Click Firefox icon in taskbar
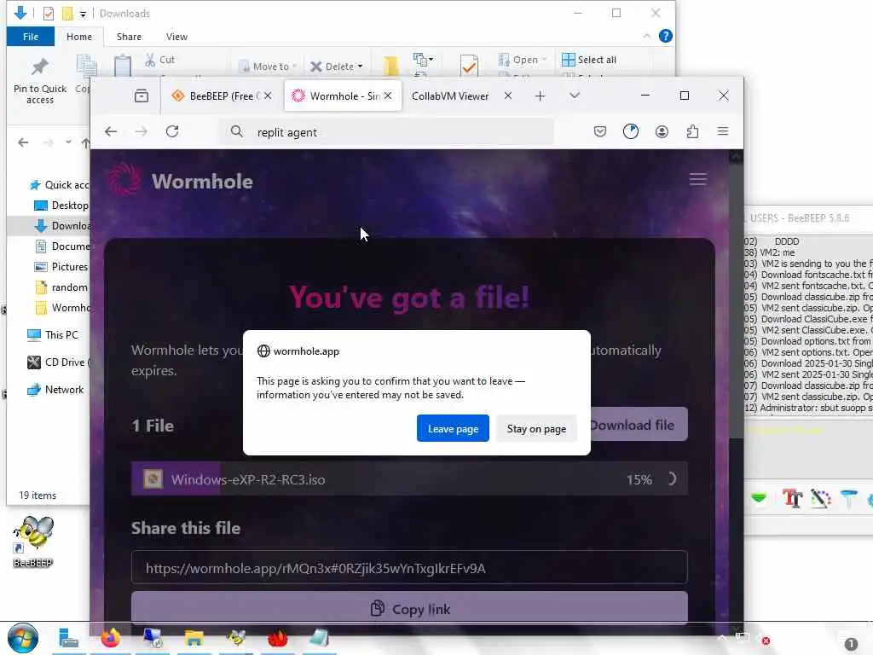Screen dimensions: 873x655 [x=110, y=638]
